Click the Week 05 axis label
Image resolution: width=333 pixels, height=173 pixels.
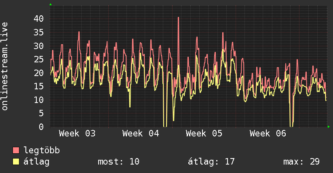[x=204, y=134]
